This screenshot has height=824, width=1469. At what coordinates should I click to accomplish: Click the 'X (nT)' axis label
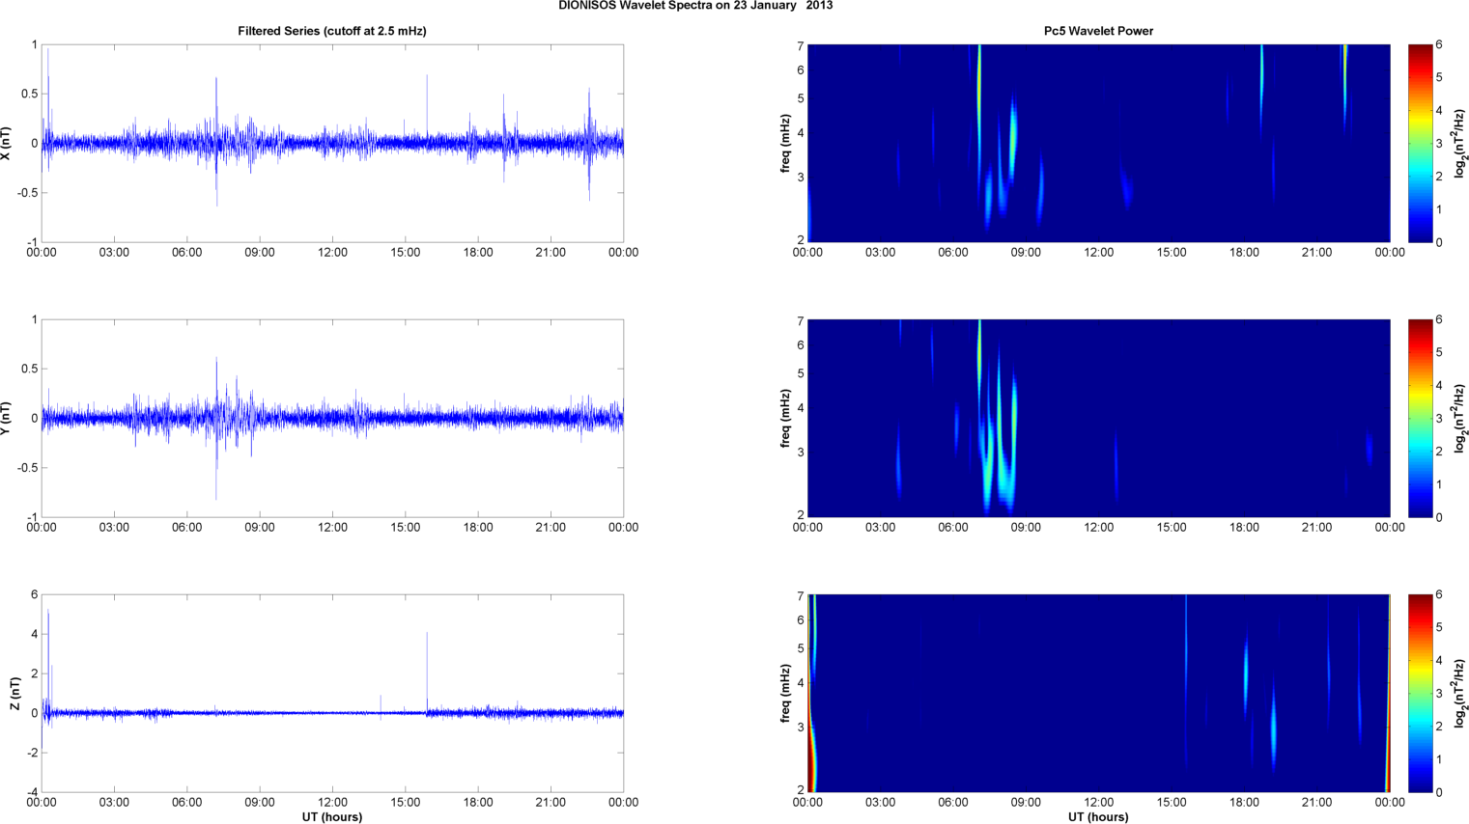pos(6,143)
